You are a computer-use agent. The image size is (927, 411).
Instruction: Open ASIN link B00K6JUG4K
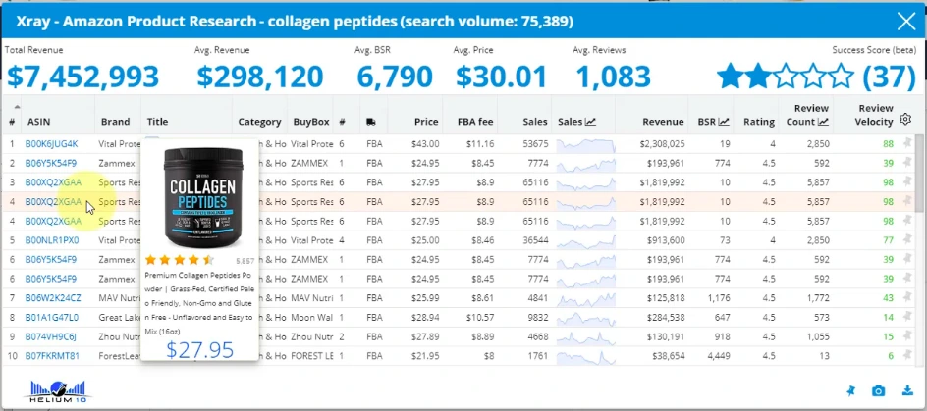51,144
